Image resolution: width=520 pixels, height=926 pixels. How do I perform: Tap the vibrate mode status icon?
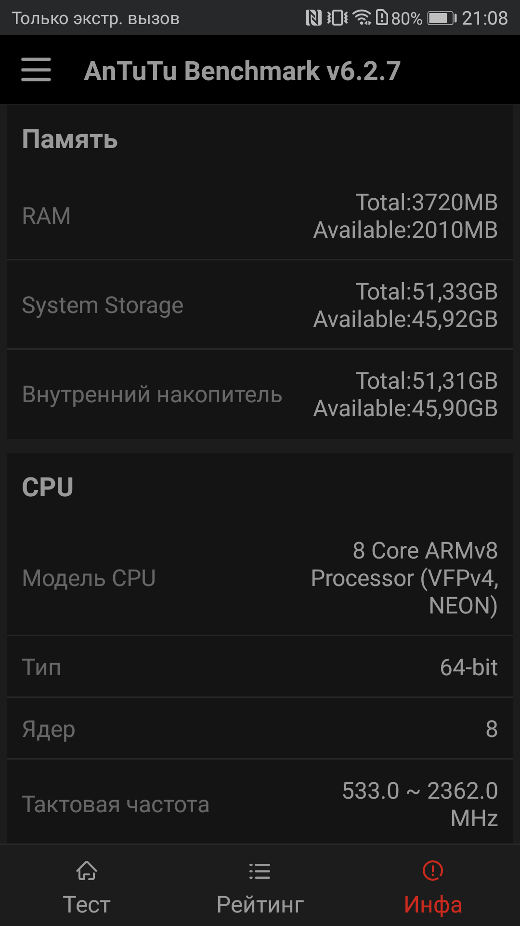(337, 18)
